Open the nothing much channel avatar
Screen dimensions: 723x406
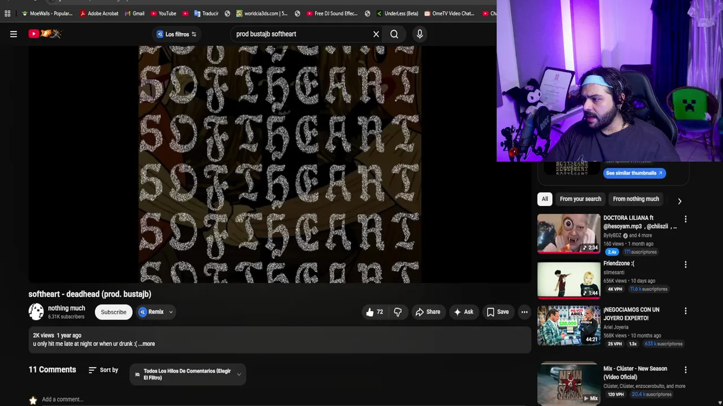click(36, 311)
